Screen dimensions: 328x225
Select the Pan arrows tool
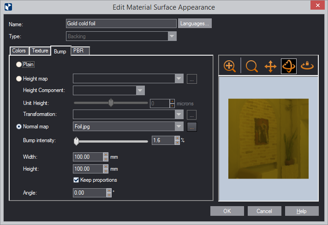[270, 66]
